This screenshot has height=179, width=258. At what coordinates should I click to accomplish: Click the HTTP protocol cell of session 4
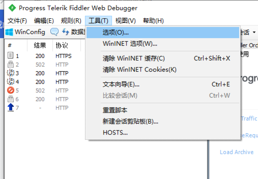(62, 82)
